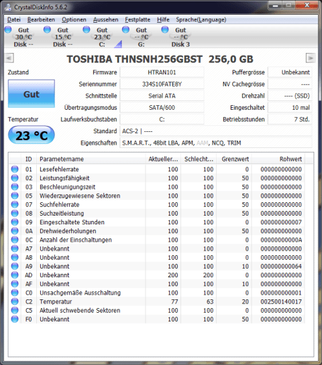Open the Sprache(Language) menu

pos(201,19)
